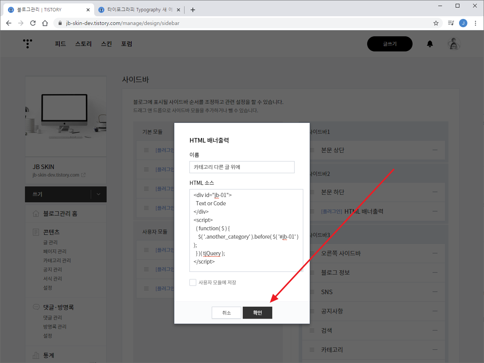Click the site lock icon in the address bar
Screen dimensions: 484x363
pos(60,23)
